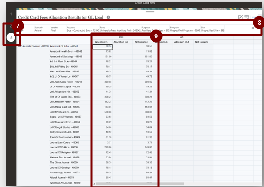Click the grid icon next to the pencil
The height and width of the screenshot is (187, 264).
247,17
